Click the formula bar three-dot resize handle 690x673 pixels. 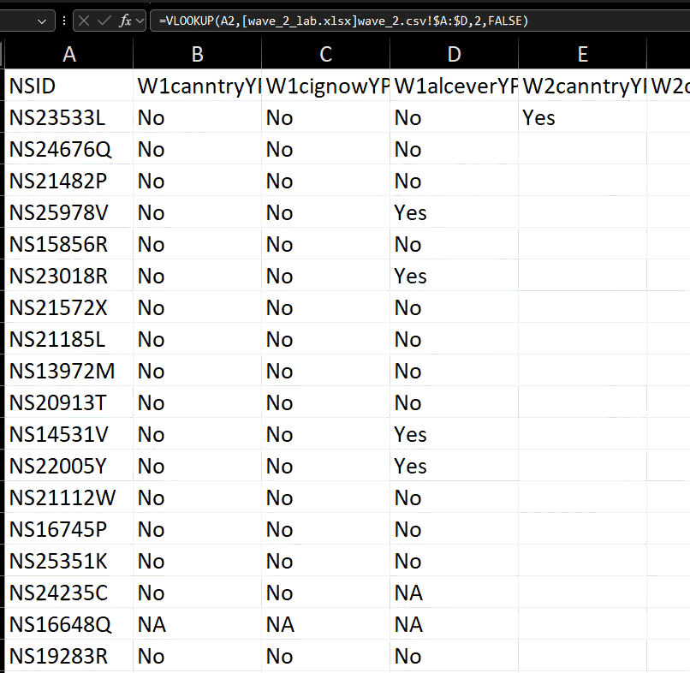click(65, 21)
